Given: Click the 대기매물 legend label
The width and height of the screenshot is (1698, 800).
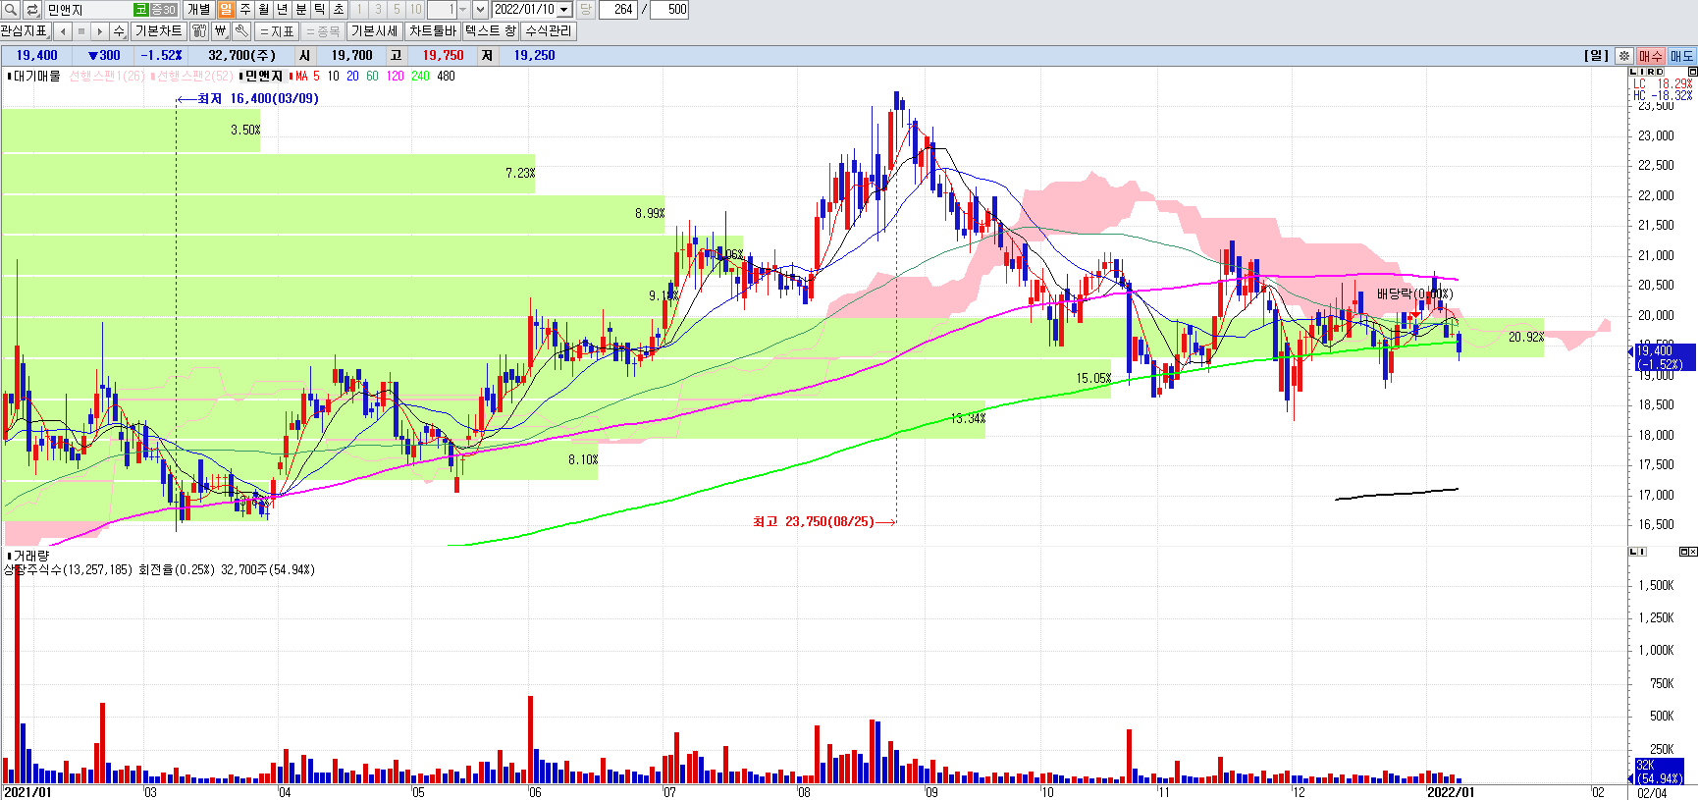Looking at the screenshot, I should pos(36,76).
